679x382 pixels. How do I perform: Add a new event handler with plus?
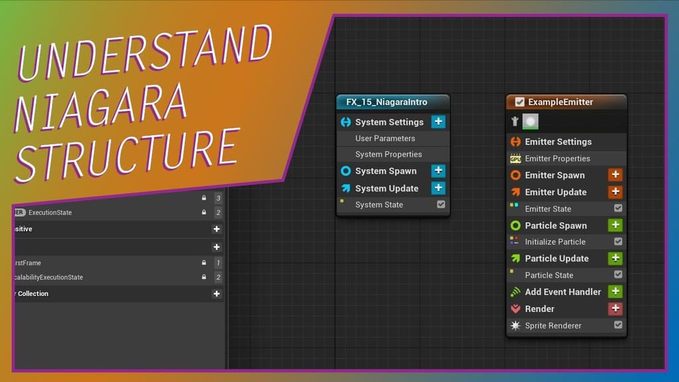tap(615, 292)
